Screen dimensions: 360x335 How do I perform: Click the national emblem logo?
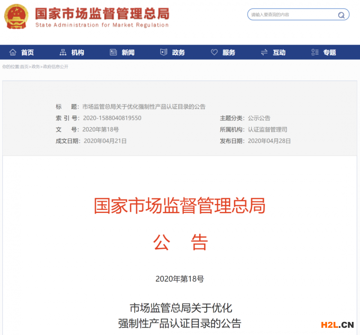(16, 17)
